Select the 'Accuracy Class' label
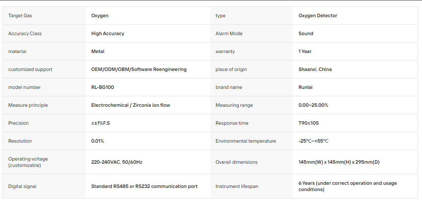422x202 pixels. pos(25,33)
